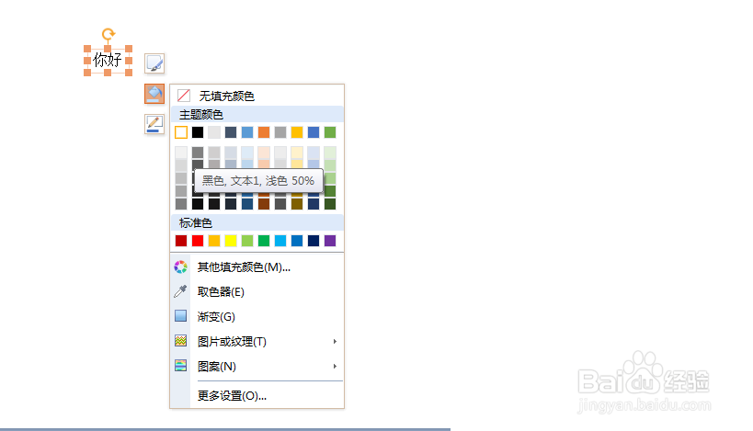Activate the eyedropper 取色器 icon
The width and height of the screenshot is (753, 431).
point(180,291)
